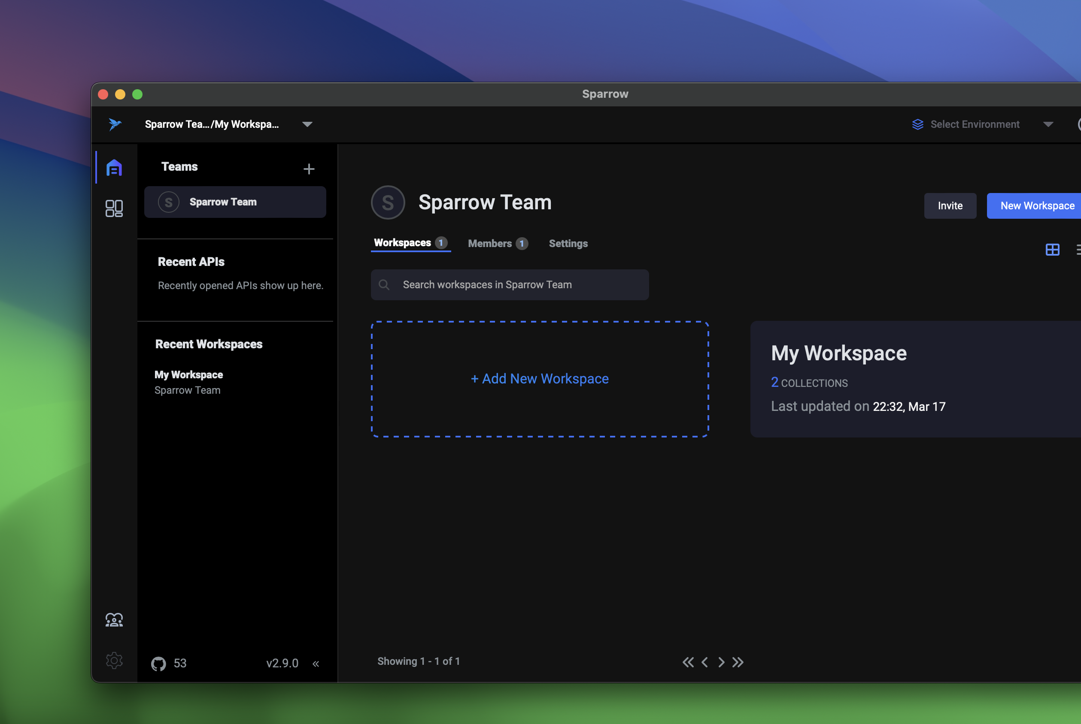Click the Showing 1 - 1 of 1 text
1081x724 pixels.
(x=418, y=661)
